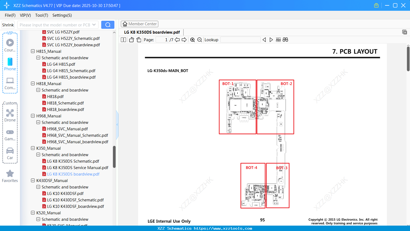This screenshot has width=410, height=231.
Task: Go to the next page arrow
Action: click(184, 40)
